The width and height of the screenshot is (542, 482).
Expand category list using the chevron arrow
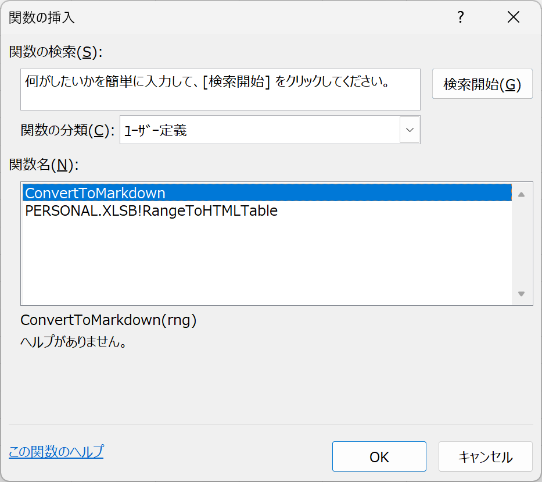410,130
